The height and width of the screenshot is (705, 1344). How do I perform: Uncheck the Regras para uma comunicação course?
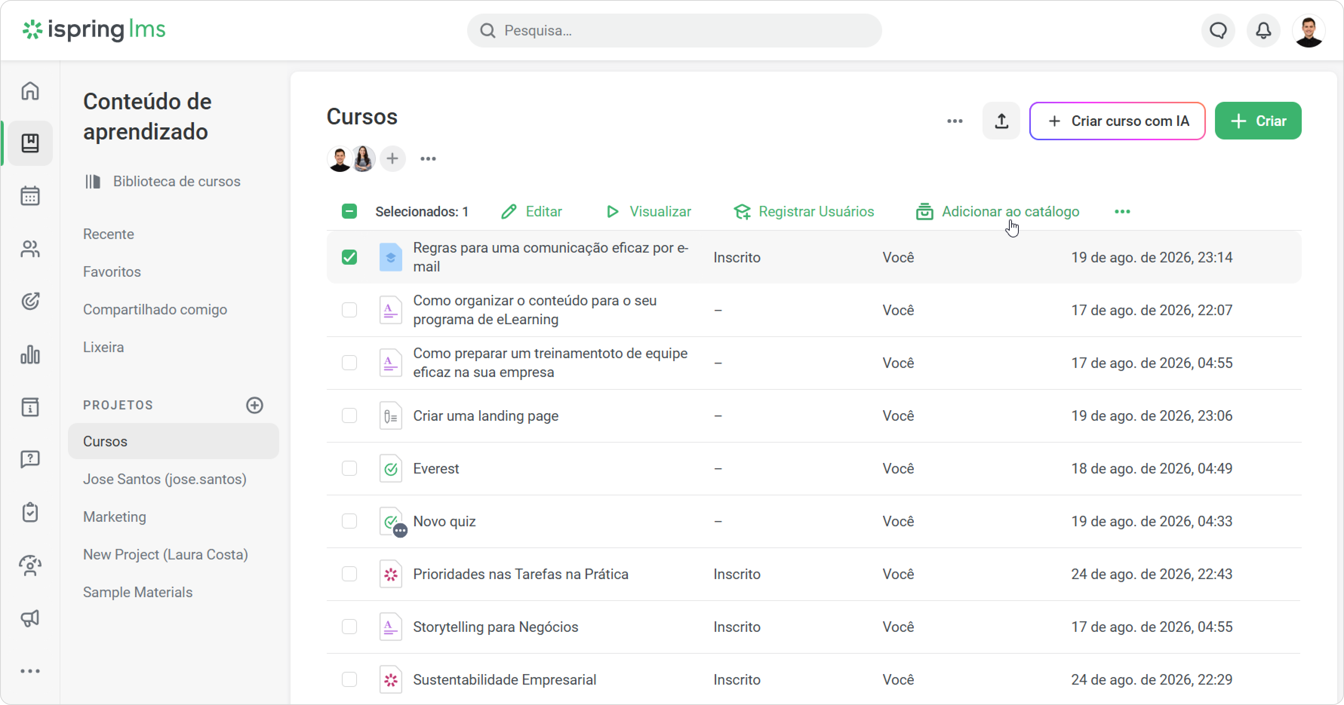(349, 257)
